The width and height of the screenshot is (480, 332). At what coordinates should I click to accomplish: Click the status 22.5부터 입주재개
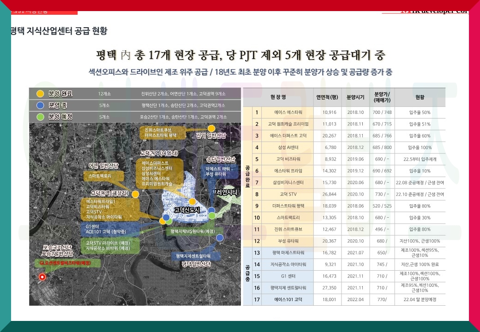tap(420, 159)
